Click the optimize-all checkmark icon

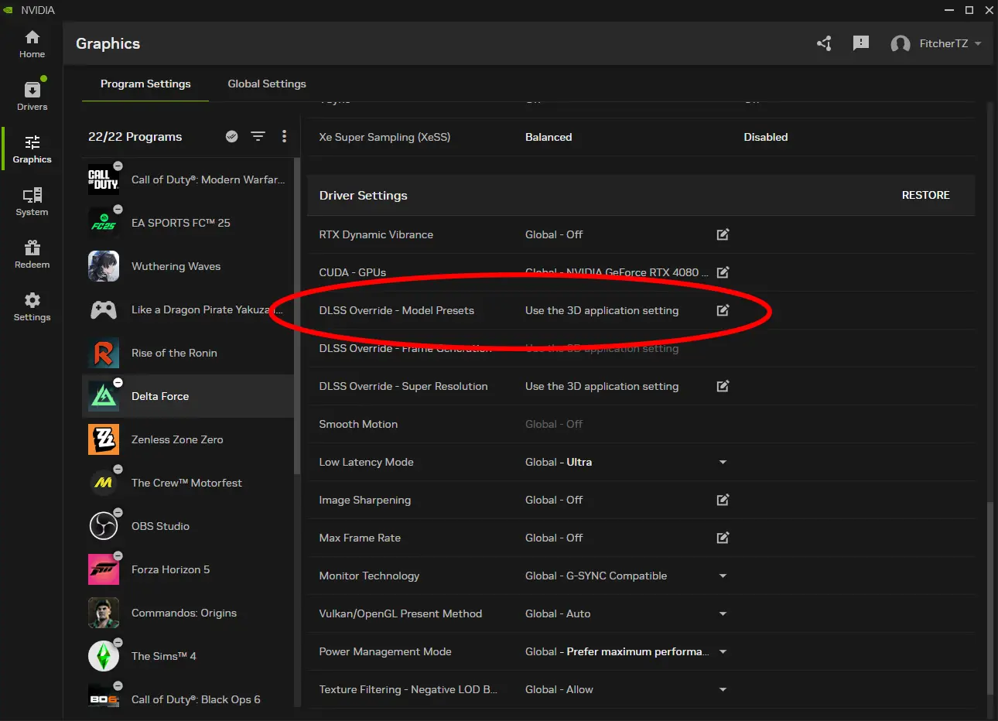231,136
